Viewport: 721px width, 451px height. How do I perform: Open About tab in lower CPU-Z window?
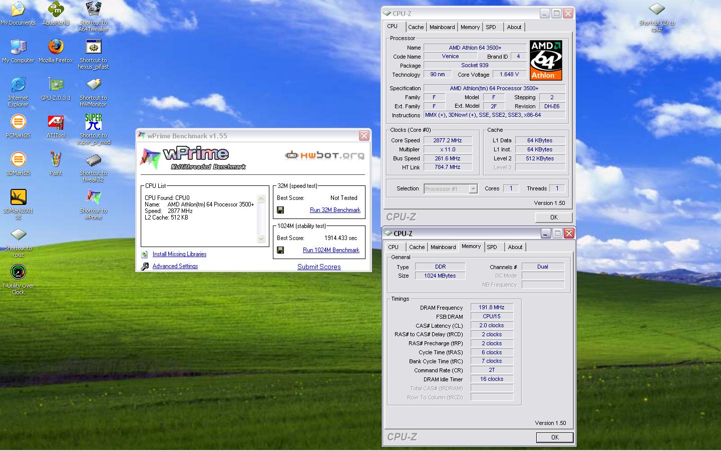[515, 247]
